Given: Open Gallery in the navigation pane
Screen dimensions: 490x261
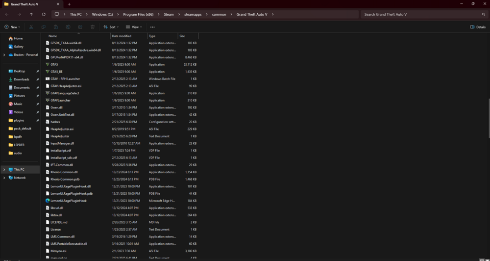Looking at the screenshot, I should tap(19, 47).
